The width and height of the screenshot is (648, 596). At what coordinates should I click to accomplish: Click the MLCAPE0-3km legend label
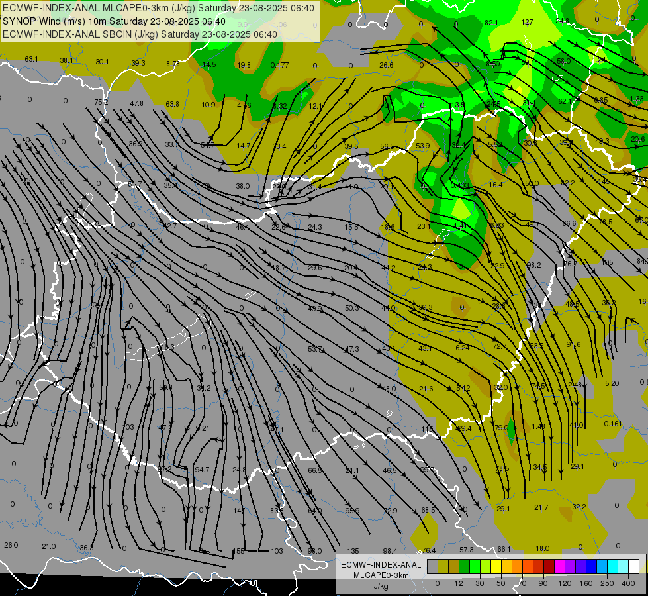point(381,575)
